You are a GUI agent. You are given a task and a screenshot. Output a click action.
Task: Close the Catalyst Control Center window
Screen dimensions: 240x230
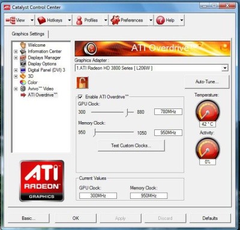pyautogui.click(x=227, y=6)
